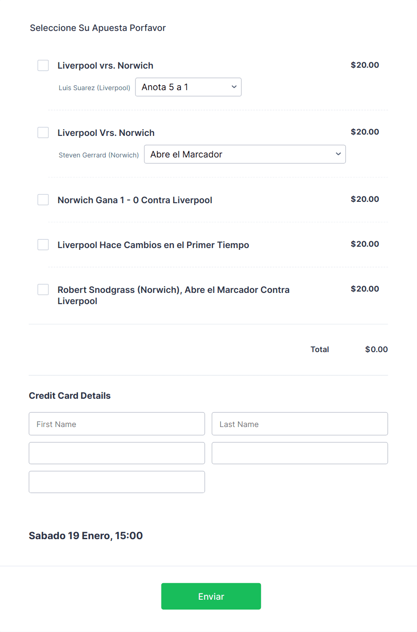Check the Robert Snodgrass bet option
The height and width of the screenshot is (632, 417).
click(43, 289)
